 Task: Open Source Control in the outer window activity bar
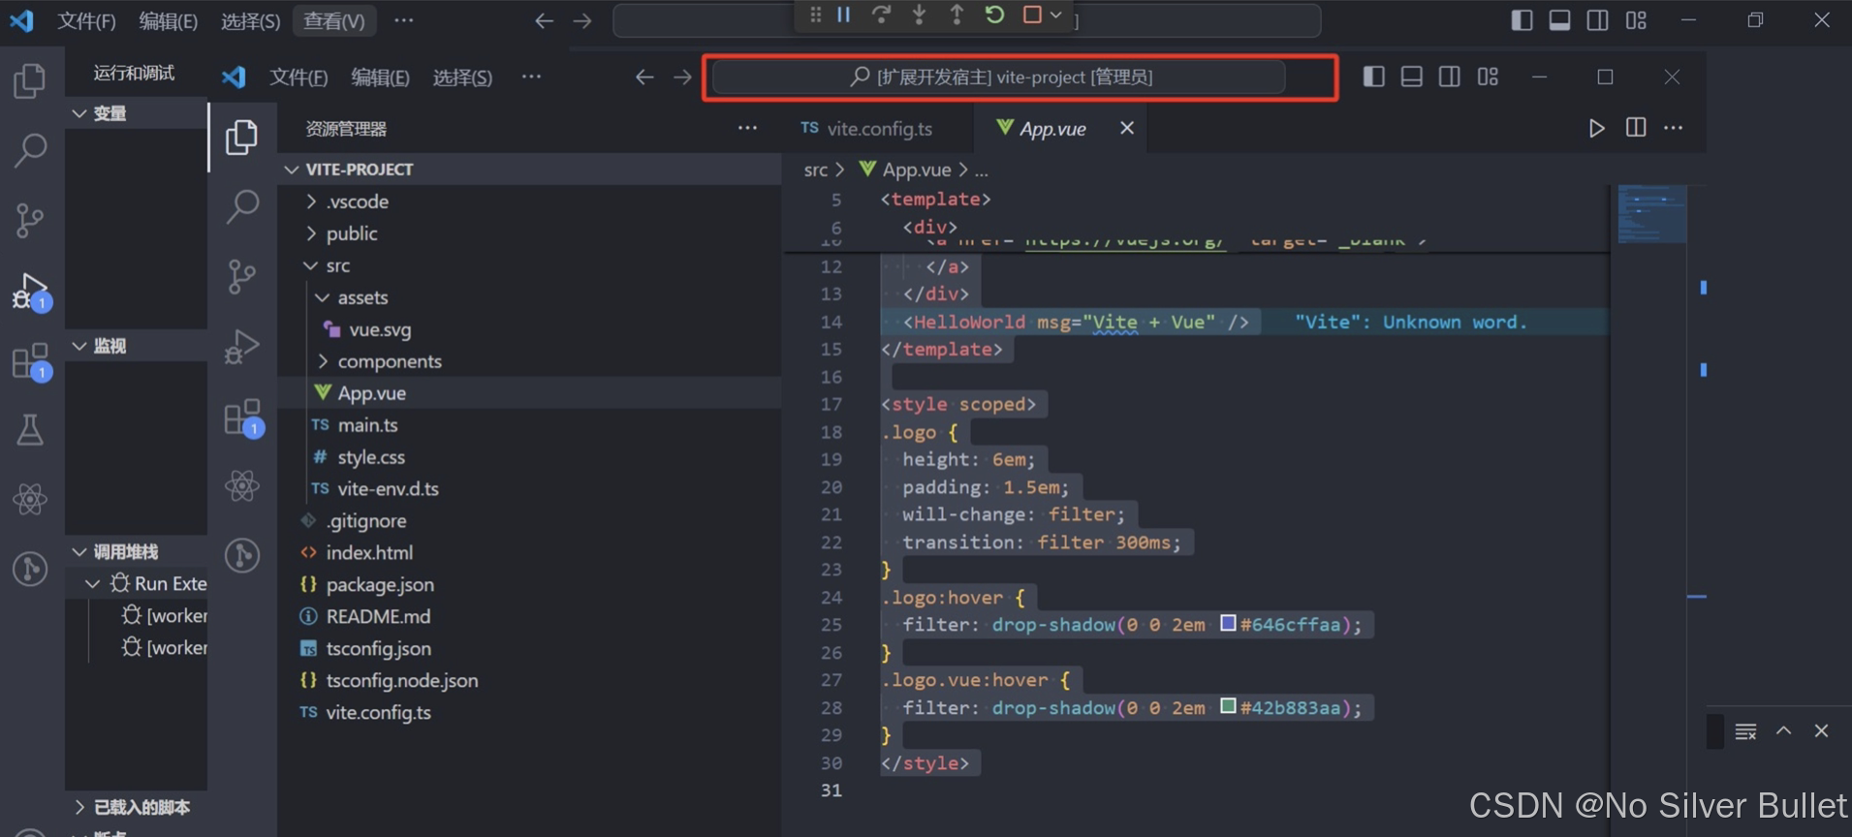click(30, 220)
